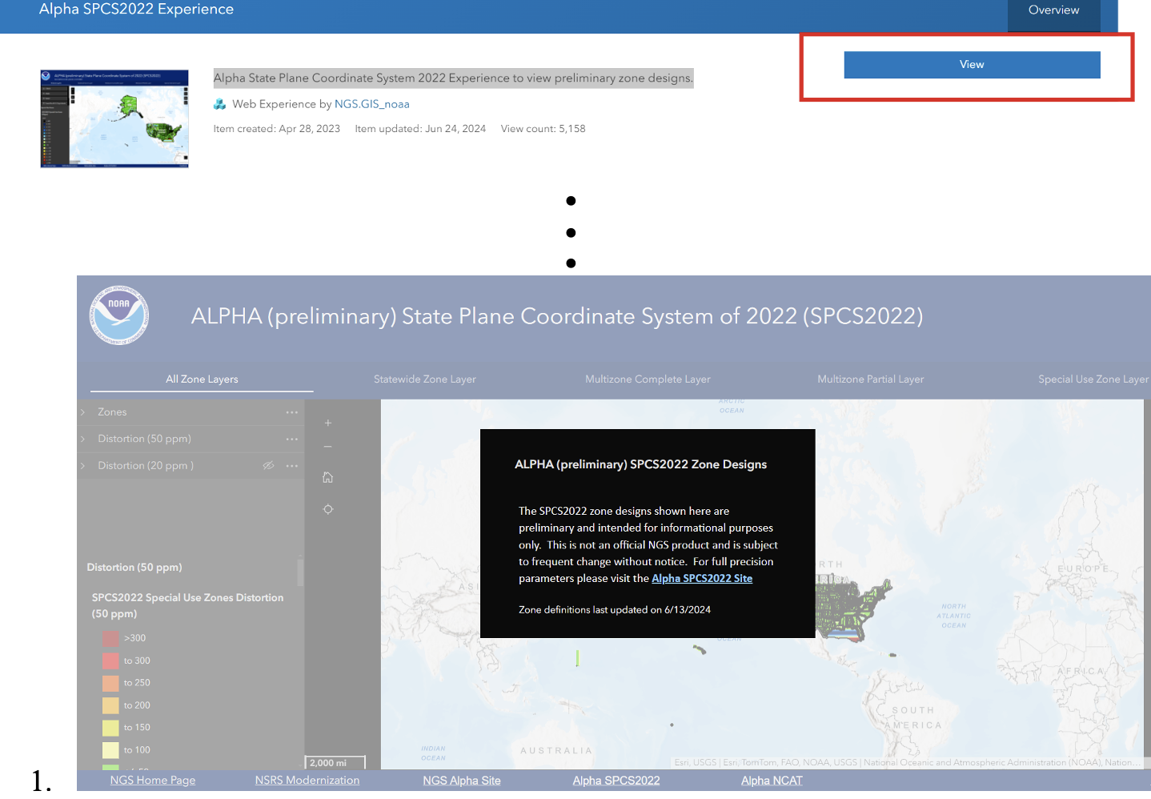Open options for Distortion (50 ppm) layer

(x=291, y=439)
